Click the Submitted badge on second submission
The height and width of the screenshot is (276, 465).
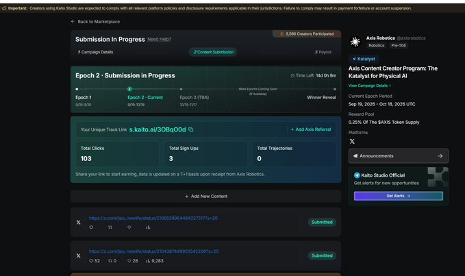(322, 255)
